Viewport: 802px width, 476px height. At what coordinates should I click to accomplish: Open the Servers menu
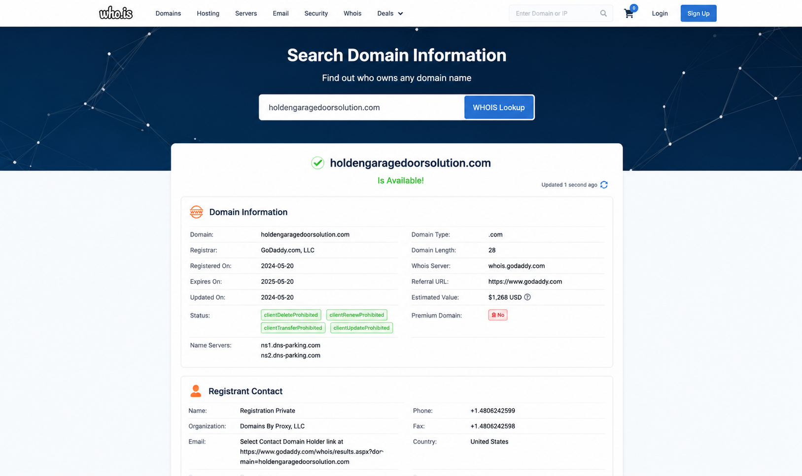coord(246,13)
